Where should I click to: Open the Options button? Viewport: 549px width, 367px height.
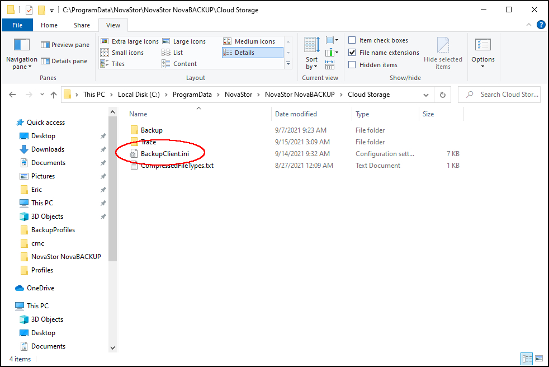pos(483,54)
